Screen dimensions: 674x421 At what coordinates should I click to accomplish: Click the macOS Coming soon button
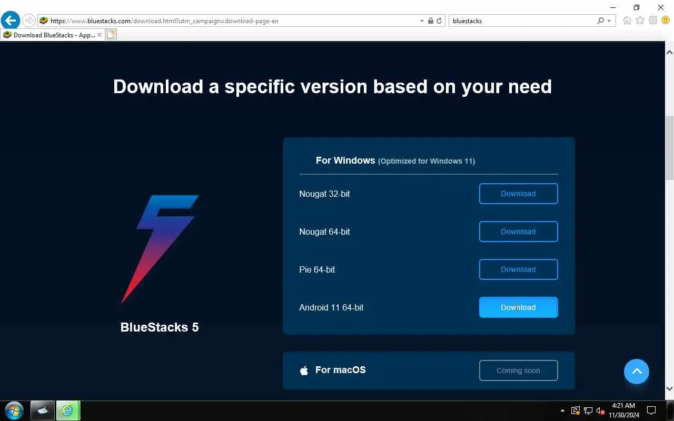[518, 370]
